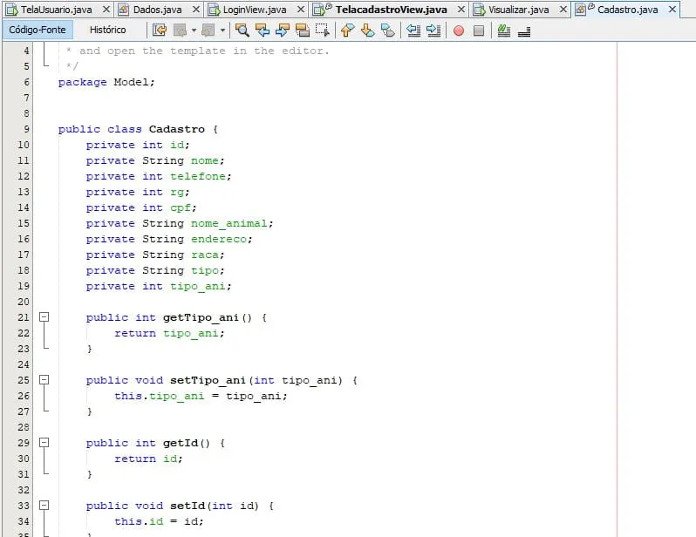Click Toggle Bookmark icon
This screenshot has width=696, height=537.
click(387, 31)
